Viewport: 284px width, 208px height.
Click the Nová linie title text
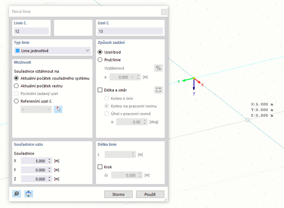(x=21, y=12)
